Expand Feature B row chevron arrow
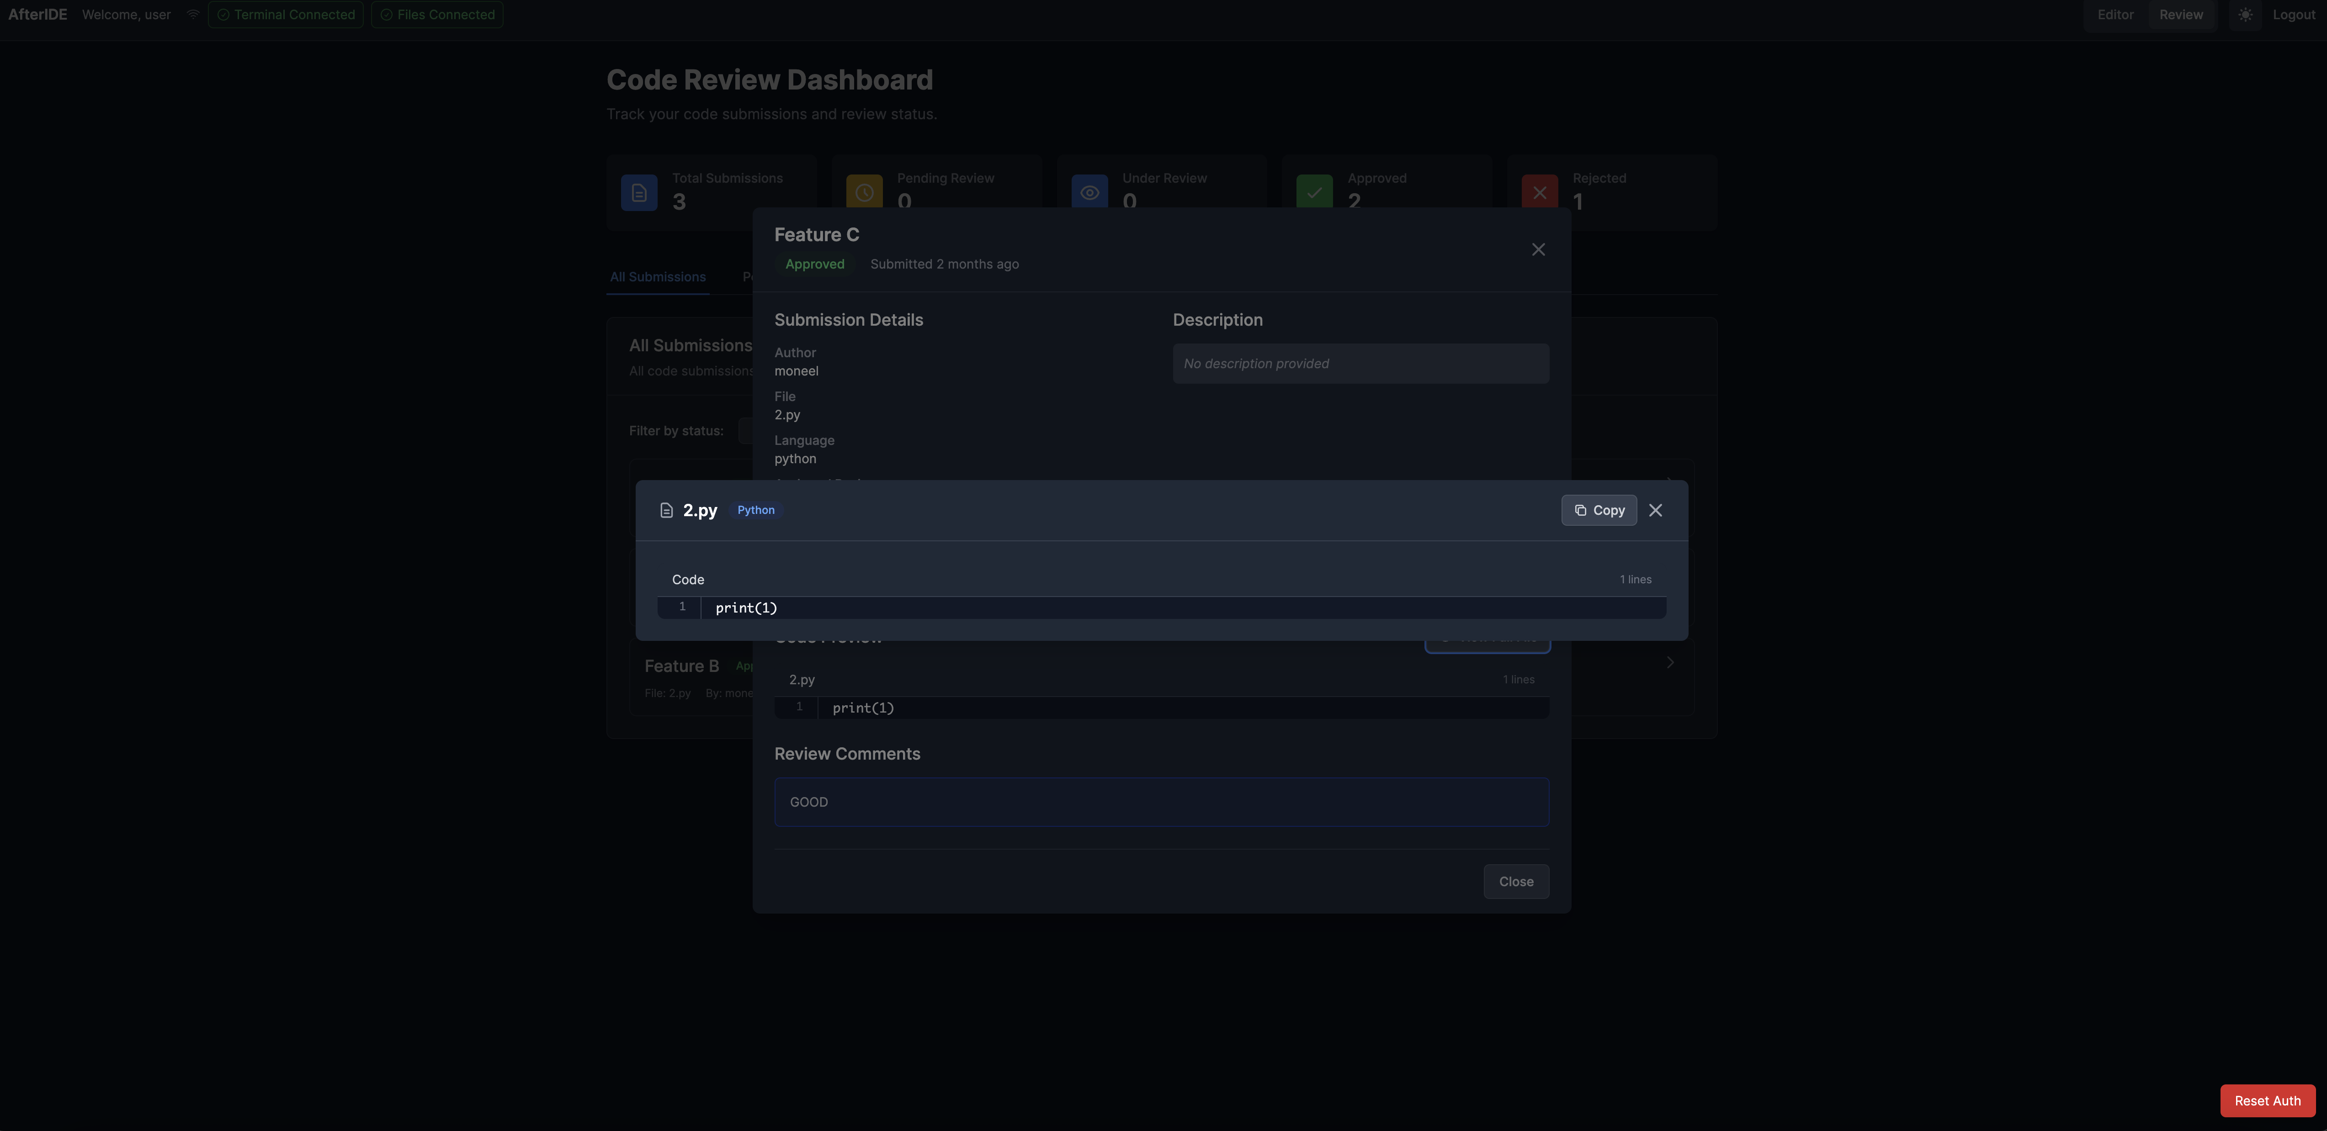This screenshot has height=1131, width=2327. tap(1669, 662)
